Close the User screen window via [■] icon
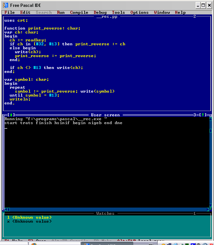Screen dimensions: 214x245 [10, 115]
